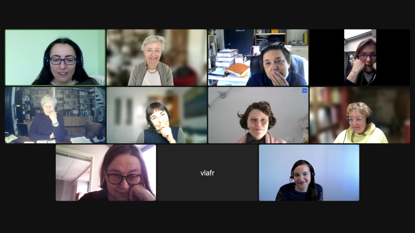This screenshot has width=415, height=233.
Task: Select the green-bordered active speaker video tile
Action: coord(55,57)
